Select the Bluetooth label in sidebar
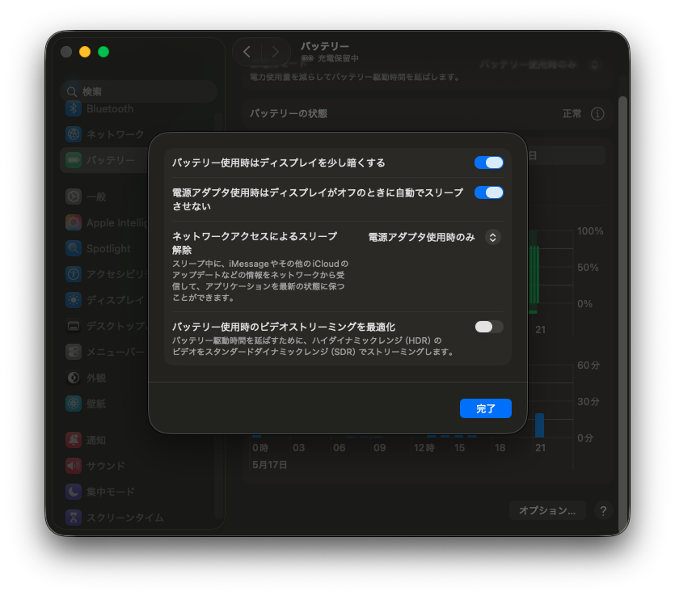This screenshot has height=596, width=675. click(110, 109)
